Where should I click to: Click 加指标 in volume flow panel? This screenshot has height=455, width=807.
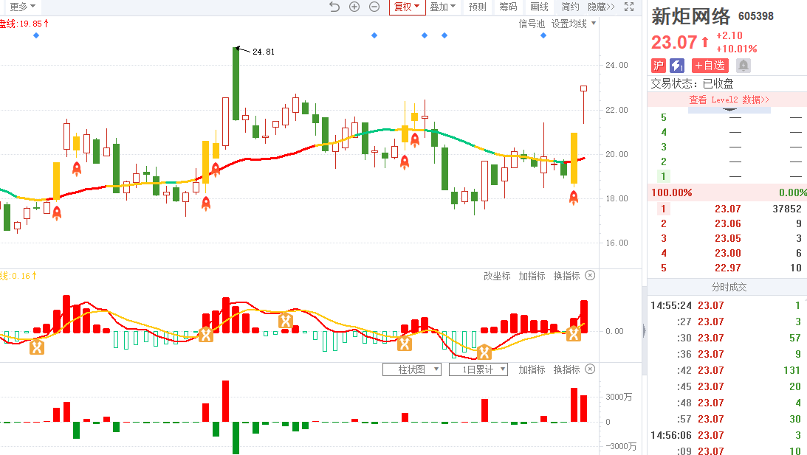coord(532,369)
